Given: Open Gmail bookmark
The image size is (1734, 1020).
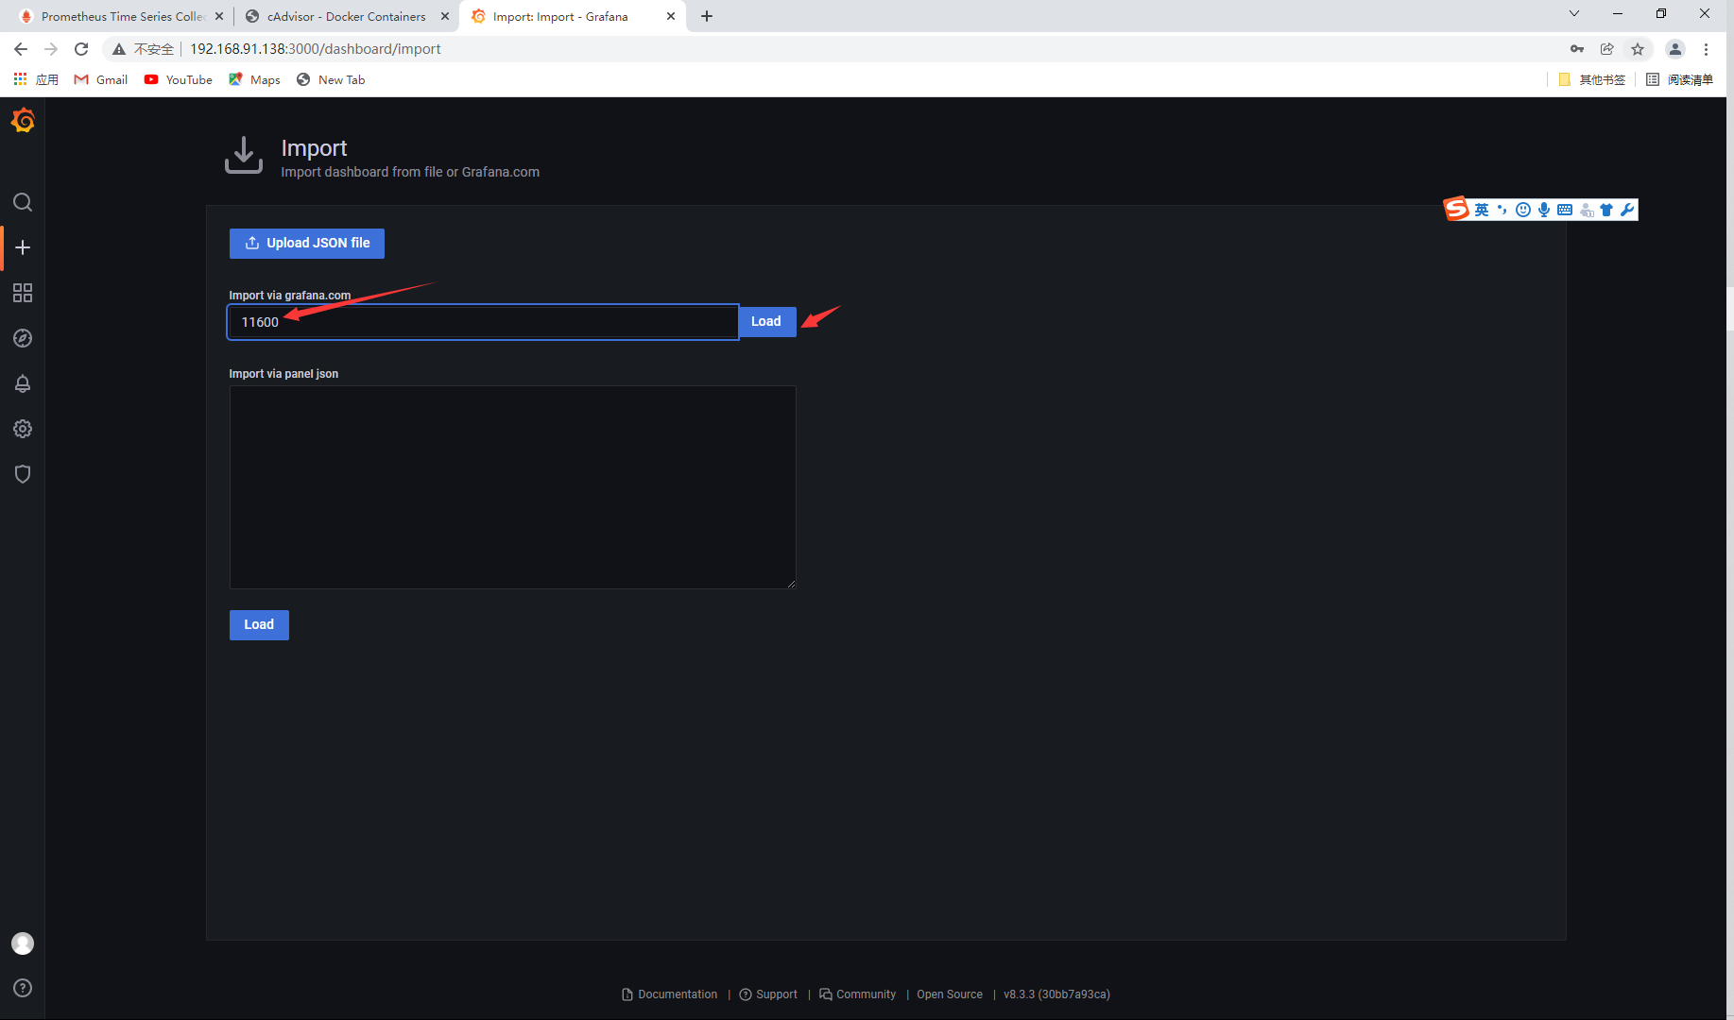Looking at the screenshot, I should click(x=101, y=79).
